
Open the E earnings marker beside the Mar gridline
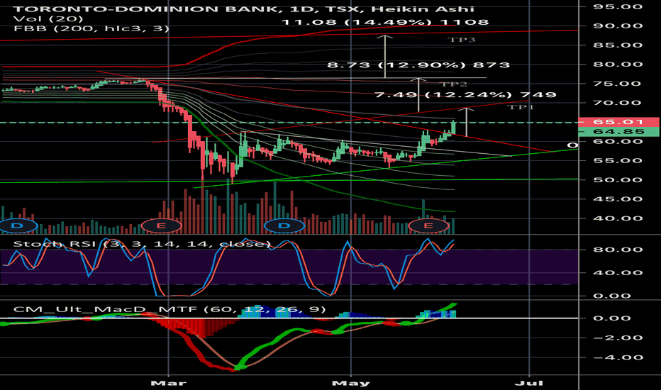pyautogui.click(x=161, y=226)
